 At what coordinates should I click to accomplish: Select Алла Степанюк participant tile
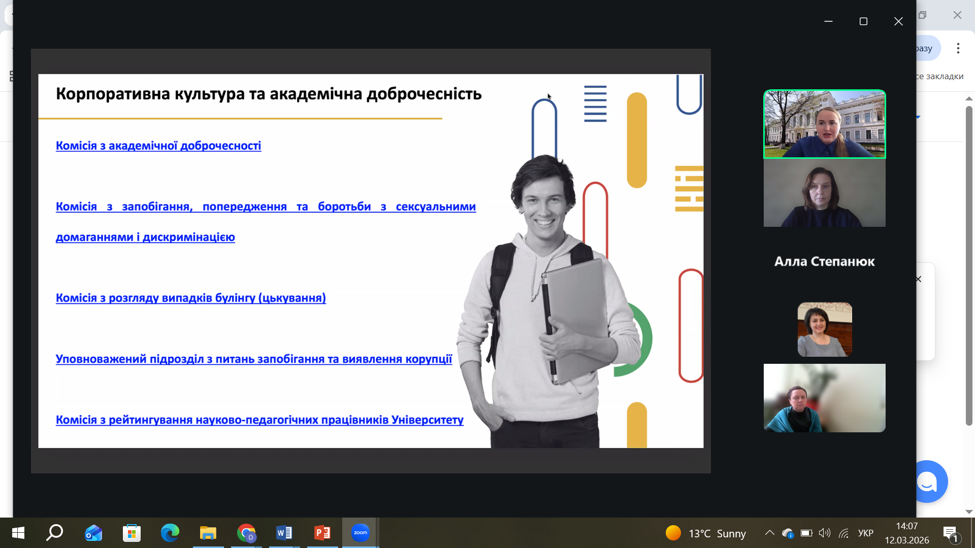(824, 262)
